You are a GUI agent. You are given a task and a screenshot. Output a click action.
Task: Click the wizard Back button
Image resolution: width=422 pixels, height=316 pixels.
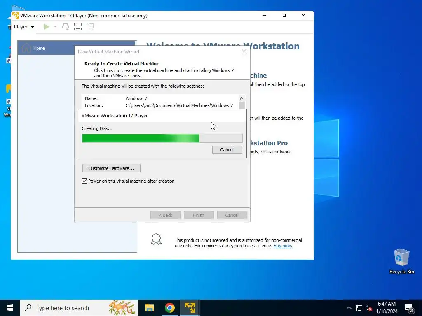(x=165, y=215)
